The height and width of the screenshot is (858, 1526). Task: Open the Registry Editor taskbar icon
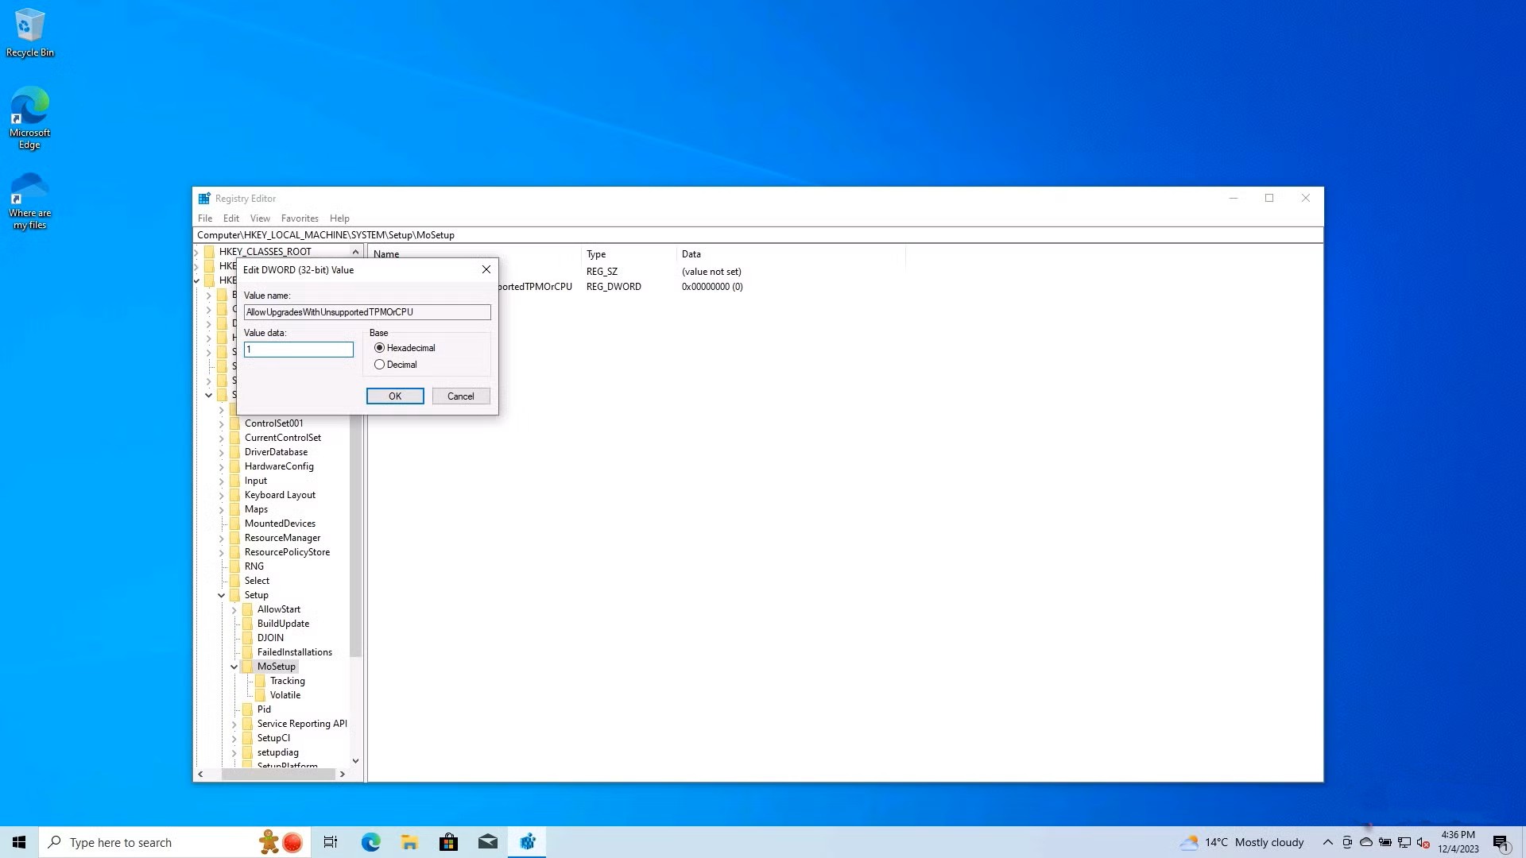pyautogui.click(x=527, y=841)
